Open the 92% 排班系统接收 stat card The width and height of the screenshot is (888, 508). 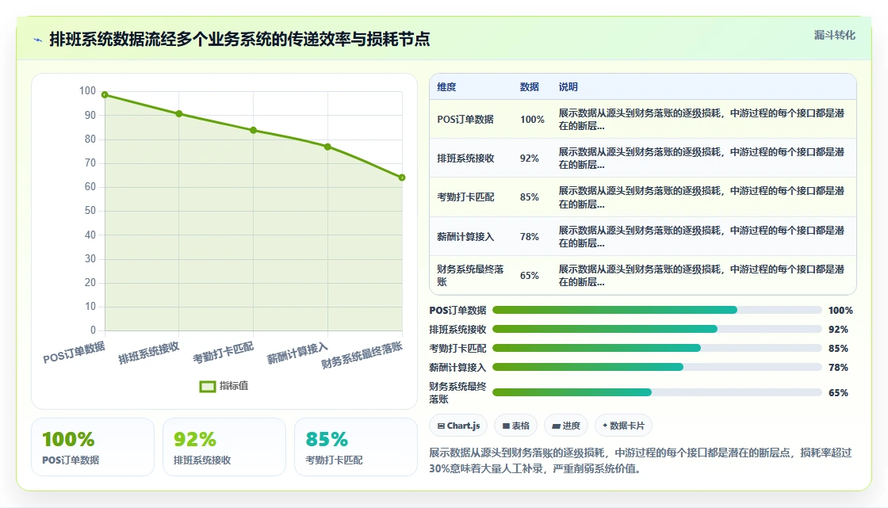224,447
